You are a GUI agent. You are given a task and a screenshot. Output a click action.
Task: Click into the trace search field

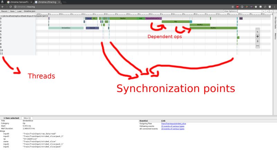pyautogui.click(x=249, y=11)
